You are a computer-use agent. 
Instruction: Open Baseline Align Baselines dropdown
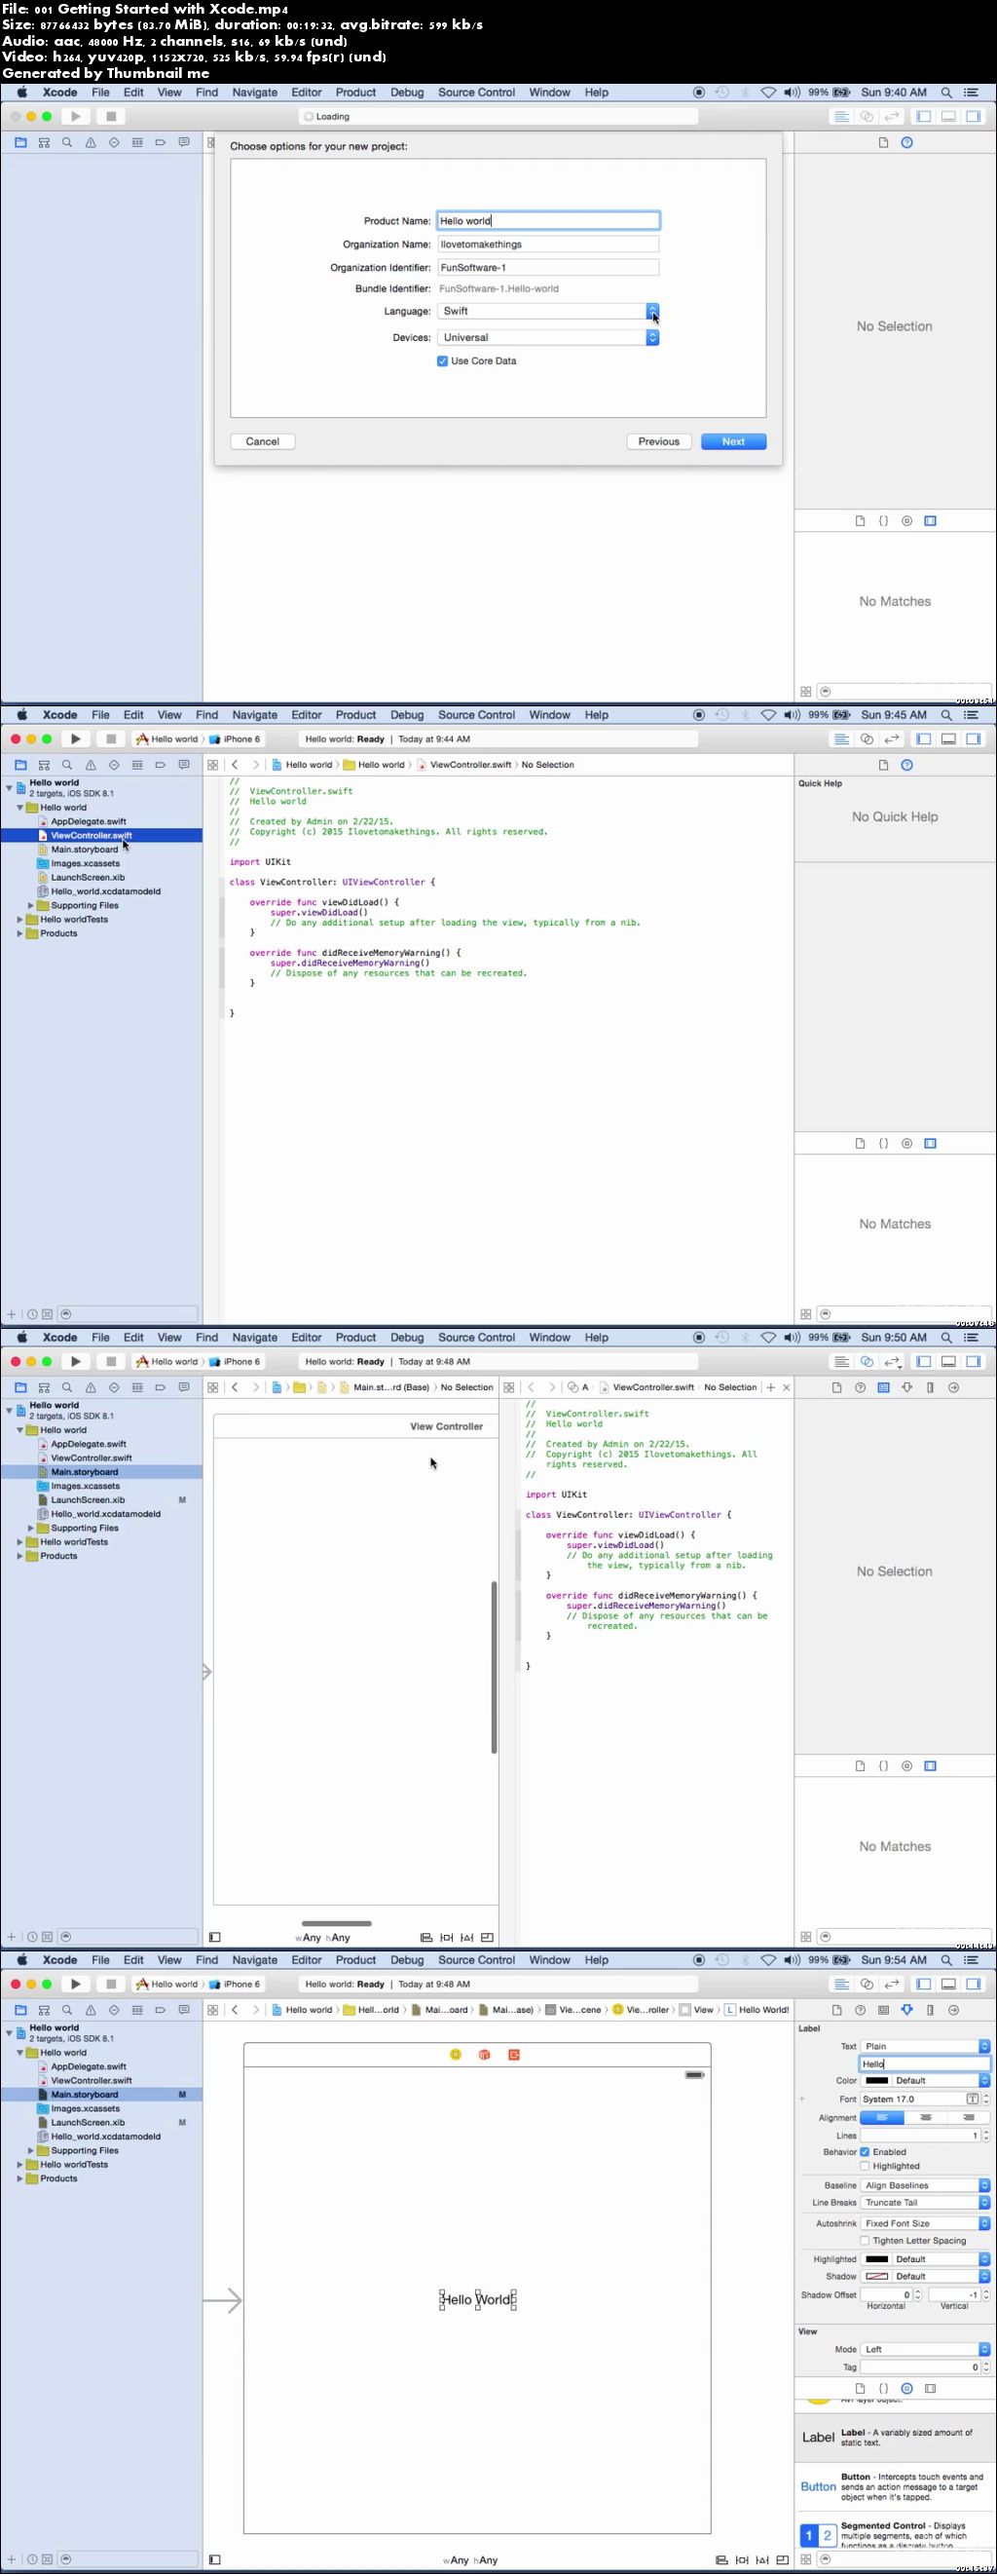click(x=925, y=2185)
